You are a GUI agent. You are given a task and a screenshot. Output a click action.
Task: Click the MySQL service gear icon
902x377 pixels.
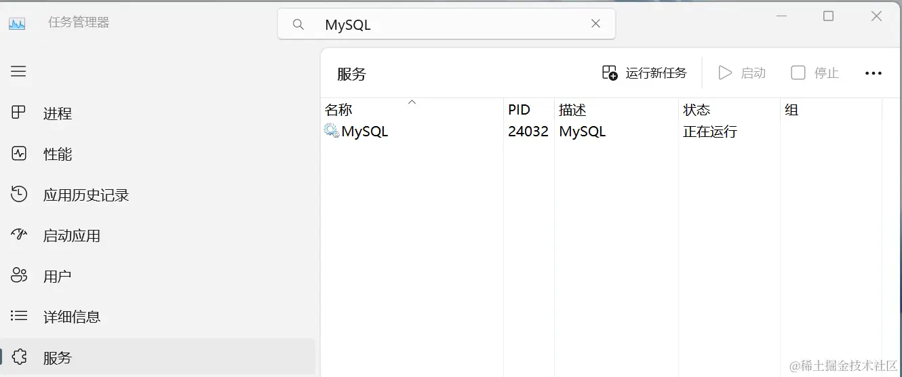pos(331,131)
